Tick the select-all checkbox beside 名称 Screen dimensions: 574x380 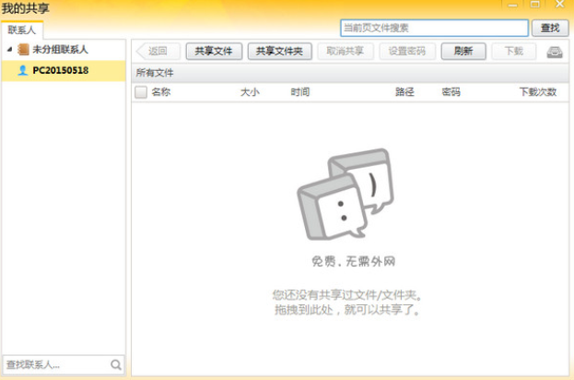[x=141, y=92]
